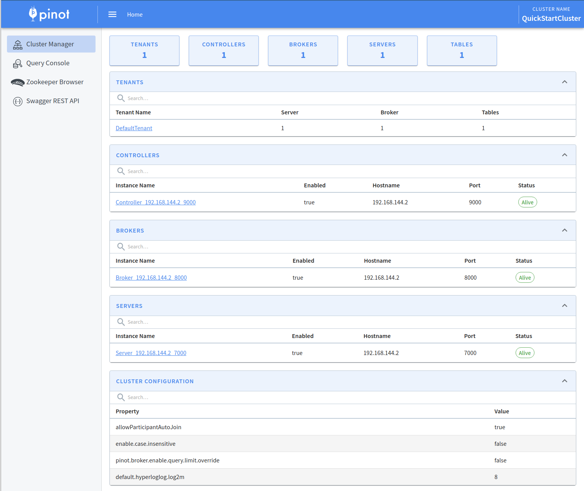Image resolution: width=584 pixels, height=491 pixels.
Task: Open the Query Console menu item
Action: tap(48, 63)
